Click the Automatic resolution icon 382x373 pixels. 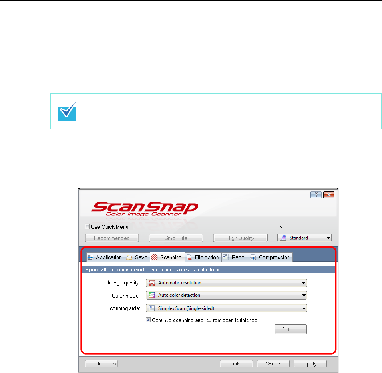click(152, 283)
